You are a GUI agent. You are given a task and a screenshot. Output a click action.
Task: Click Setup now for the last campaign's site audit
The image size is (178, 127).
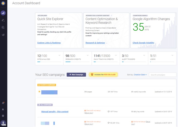click(x=89, y=124)
